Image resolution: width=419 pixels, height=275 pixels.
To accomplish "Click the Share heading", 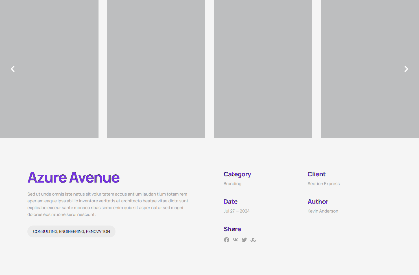I will tap(232, 229).
